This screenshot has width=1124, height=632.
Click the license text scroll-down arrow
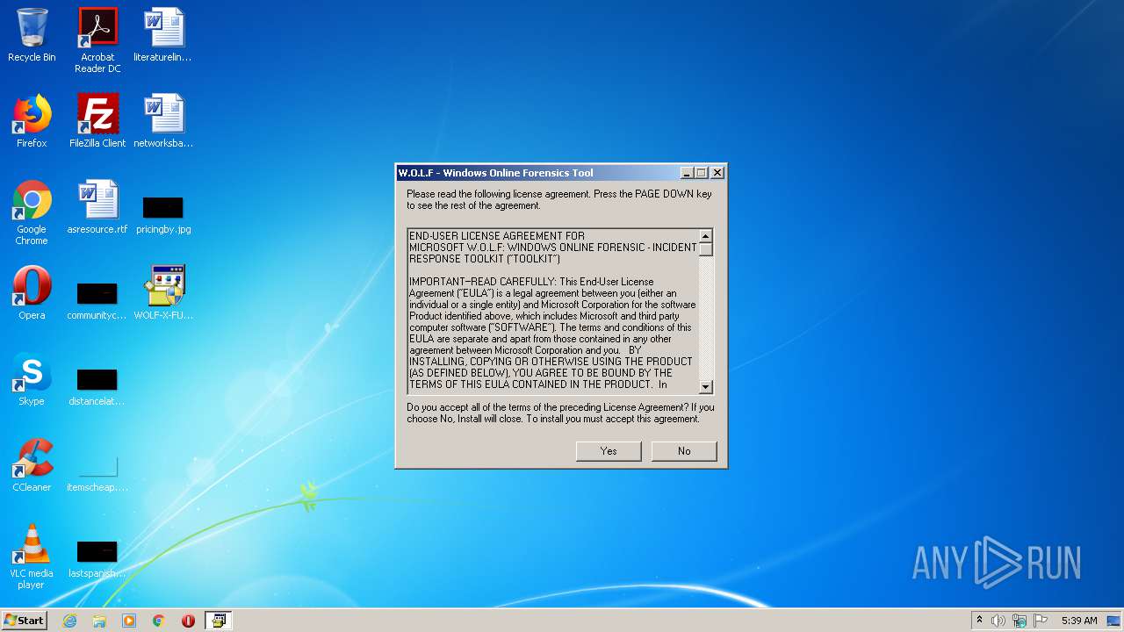pyautogui.click(x=705, y=387)
